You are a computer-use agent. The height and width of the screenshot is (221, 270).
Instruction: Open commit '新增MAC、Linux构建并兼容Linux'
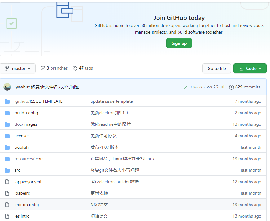122,159
